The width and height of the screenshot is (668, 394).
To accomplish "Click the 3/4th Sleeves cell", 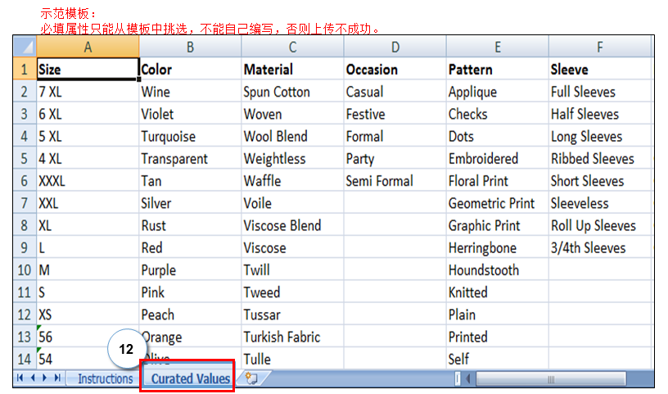I will (600, 247).
